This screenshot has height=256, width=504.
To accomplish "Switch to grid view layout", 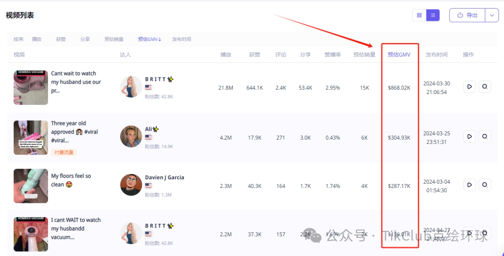I will pos(419,15).
